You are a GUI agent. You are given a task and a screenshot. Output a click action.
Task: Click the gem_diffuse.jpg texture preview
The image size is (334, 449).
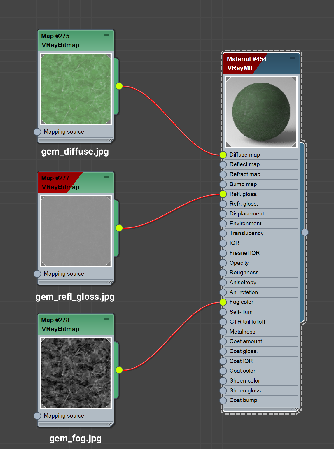point(76,87)
